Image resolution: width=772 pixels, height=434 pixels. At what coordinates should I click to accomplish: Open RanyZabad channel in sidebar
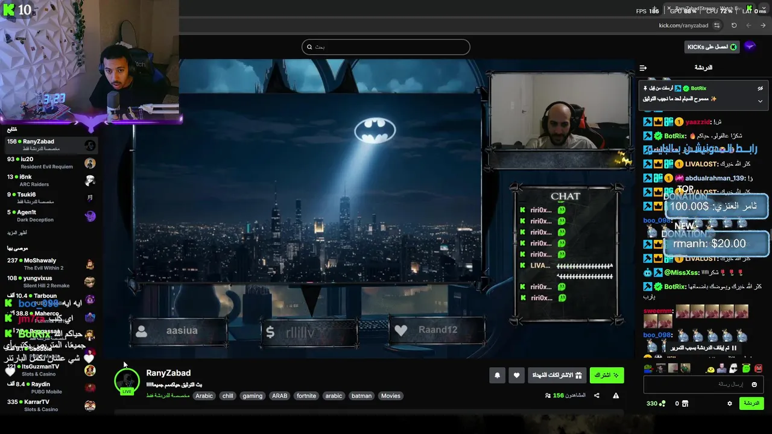(51, 145)
